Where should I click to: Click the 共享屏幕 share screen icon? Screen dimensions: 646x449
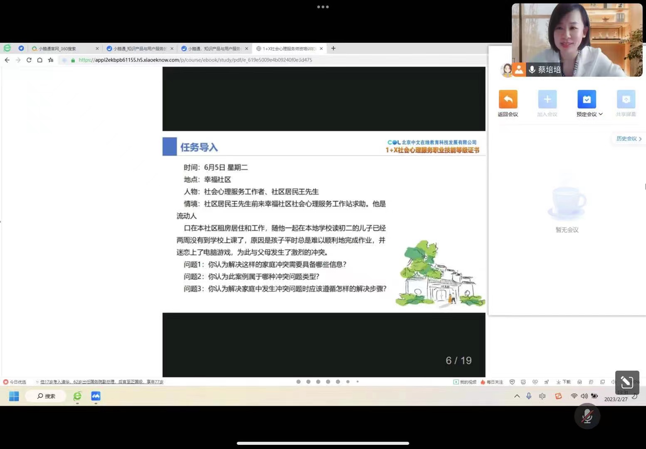[626, 99]
